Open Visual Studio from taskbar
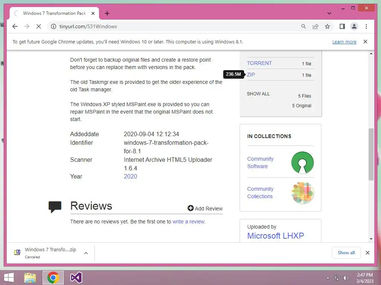The image size is (381, 285). (76, 278)
